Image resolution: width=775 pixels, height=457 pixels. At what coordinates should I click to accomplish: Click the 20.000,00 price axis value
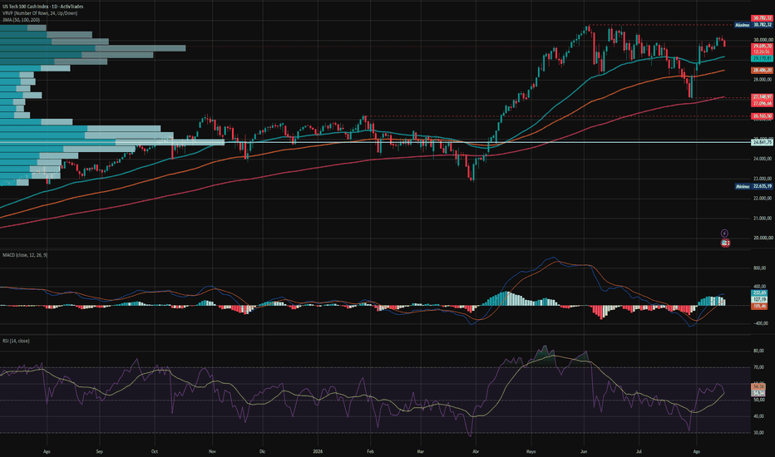point(763,238)
